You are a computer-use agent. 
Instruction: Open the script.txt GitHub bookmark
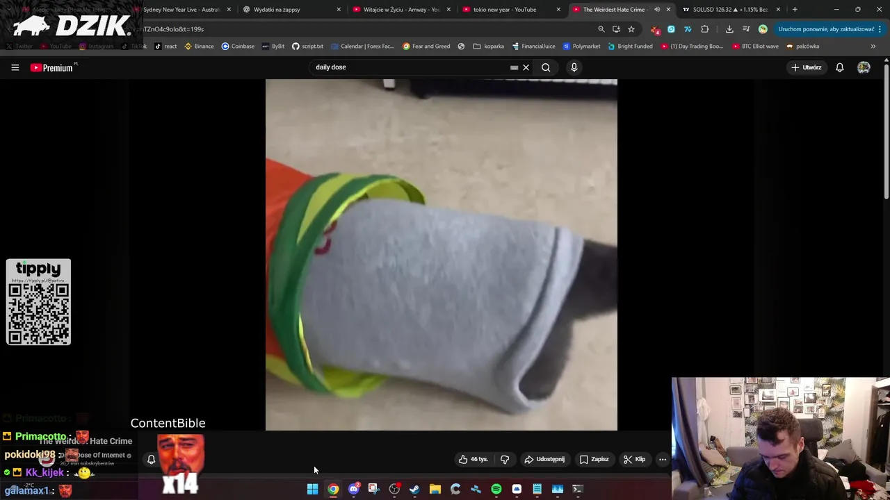click(x=307, y=47)
